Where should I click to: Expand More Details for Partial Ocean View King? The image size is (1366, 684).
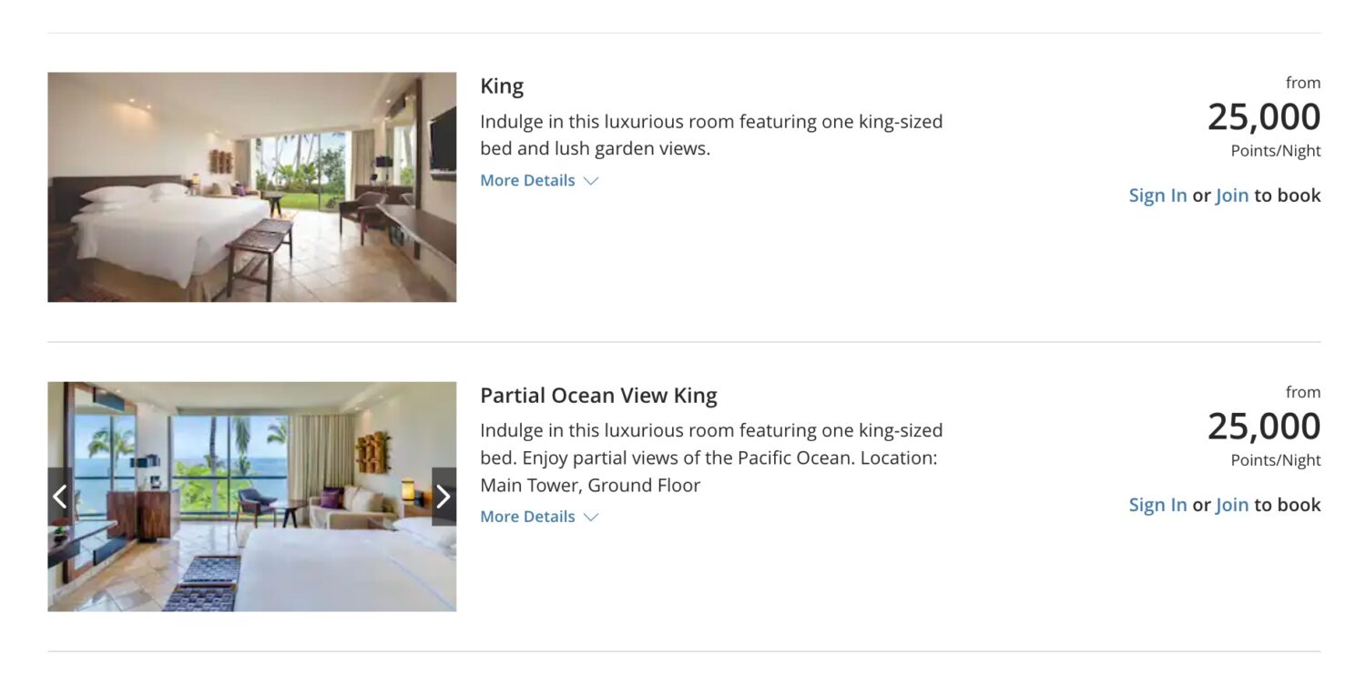pos(528,517)
